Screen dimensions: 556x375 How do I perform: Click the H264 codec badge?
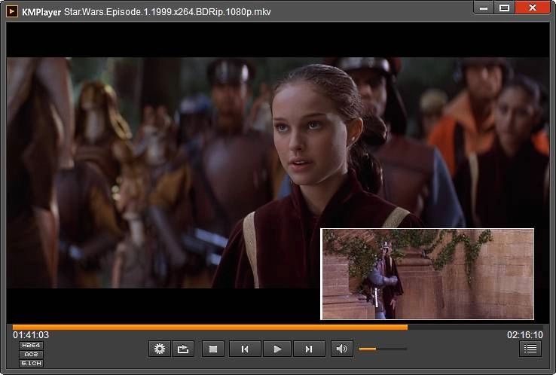[x=31, y=345]
